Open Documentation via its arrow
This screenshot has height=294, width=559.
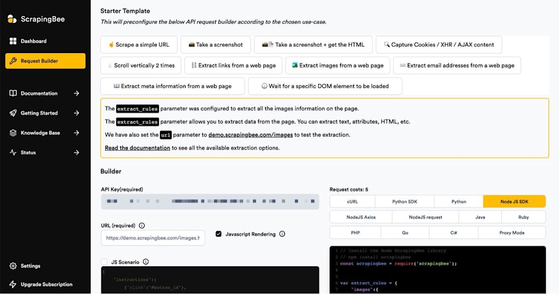tap(76, 93)
